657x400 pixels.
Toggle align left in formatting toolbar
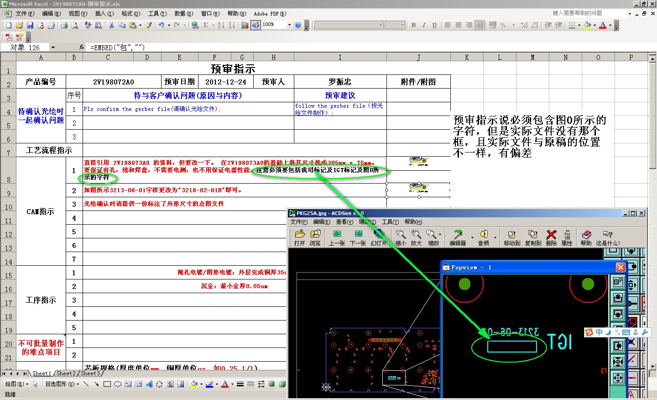448,25
